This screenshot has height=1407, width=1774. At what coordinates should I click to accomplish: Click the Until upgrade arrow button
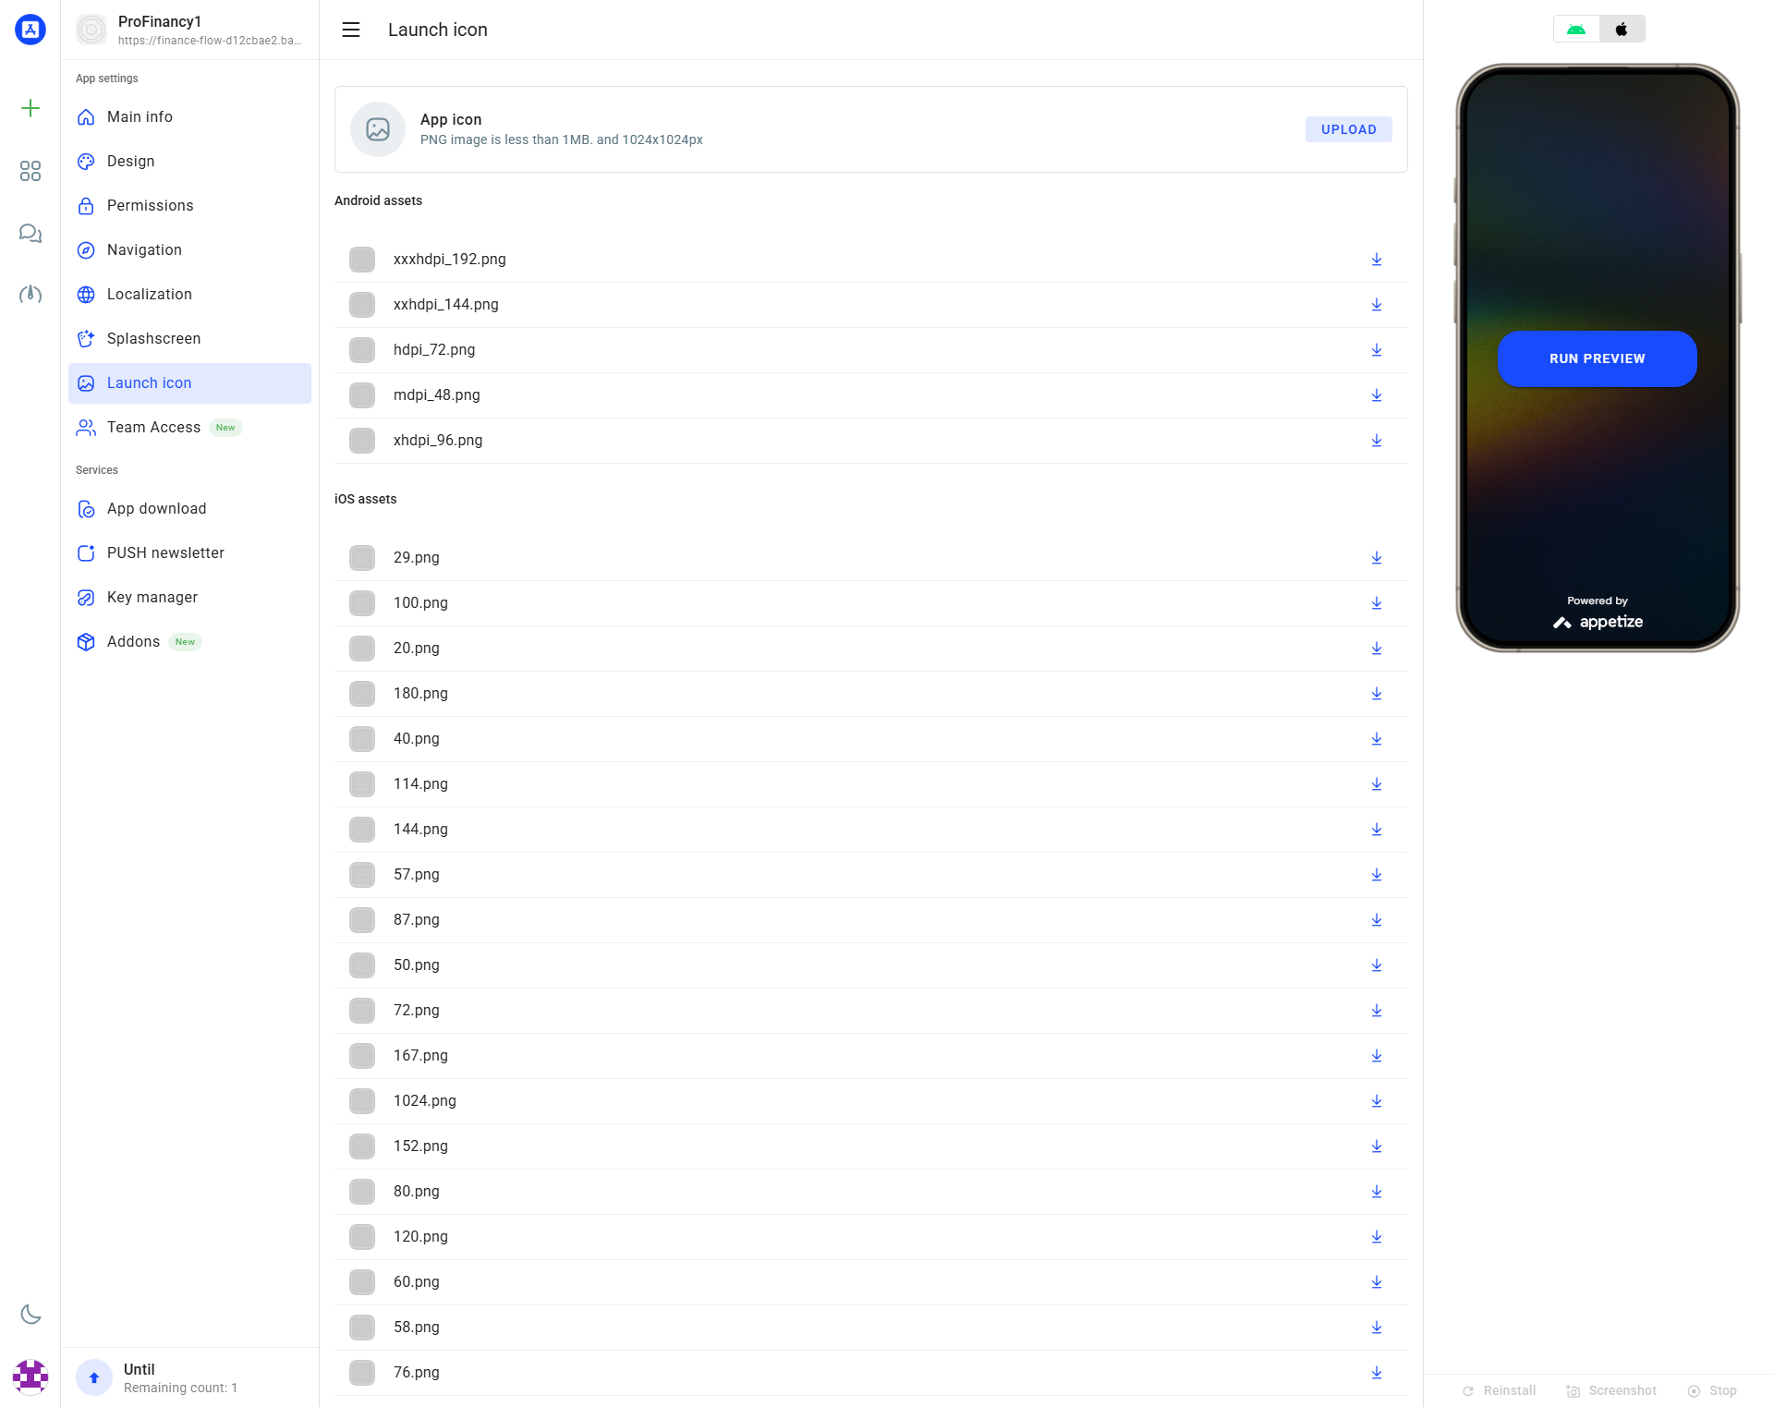[93, 1377]
